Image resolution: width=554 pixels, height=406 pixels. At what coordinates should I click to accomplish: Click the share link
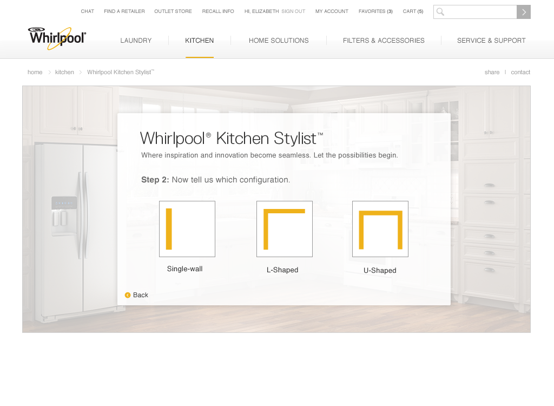[x=492, y=72]
